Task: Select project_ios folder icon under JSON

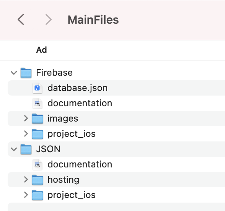Action: (x=37, y=195)
